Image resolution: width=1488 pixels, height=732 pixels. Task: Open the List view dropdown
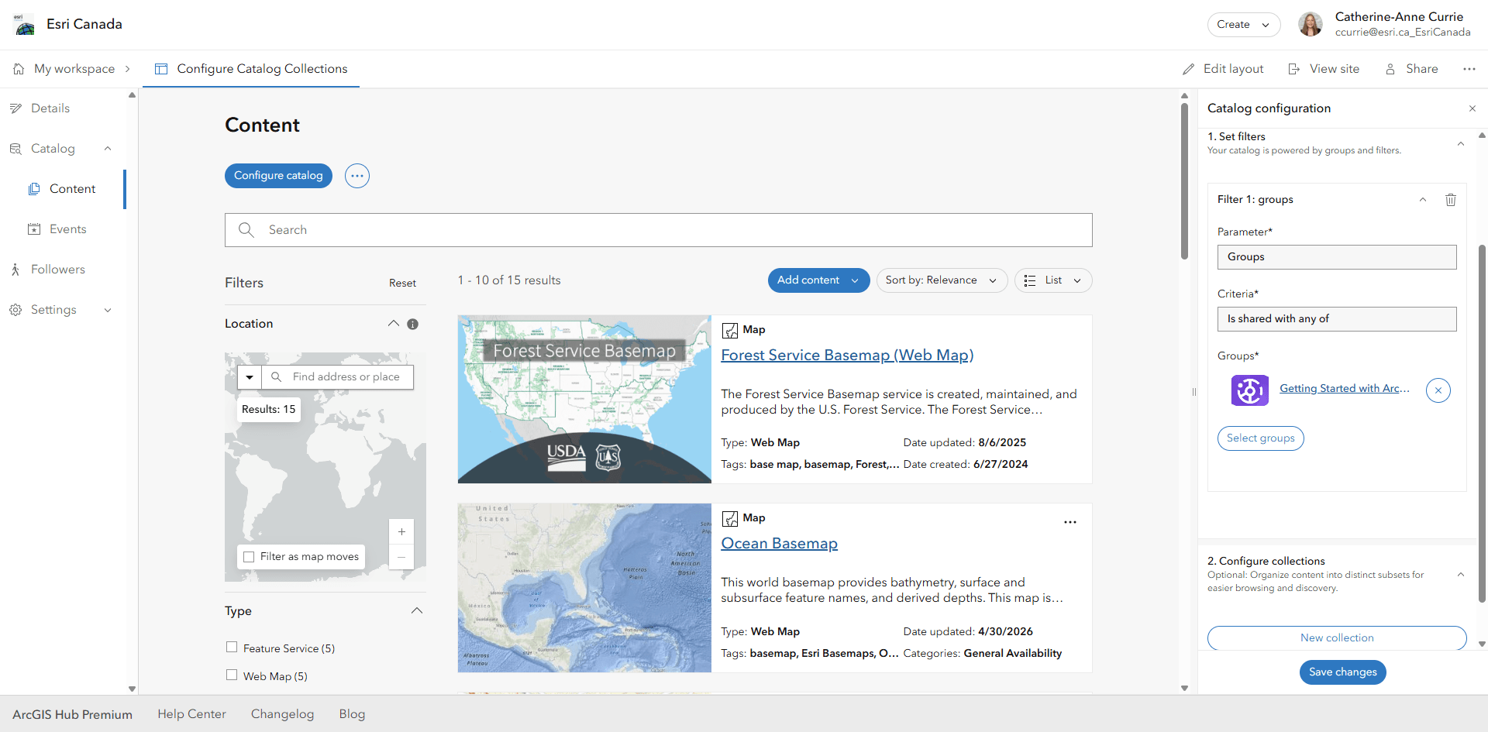[1053, 280]
